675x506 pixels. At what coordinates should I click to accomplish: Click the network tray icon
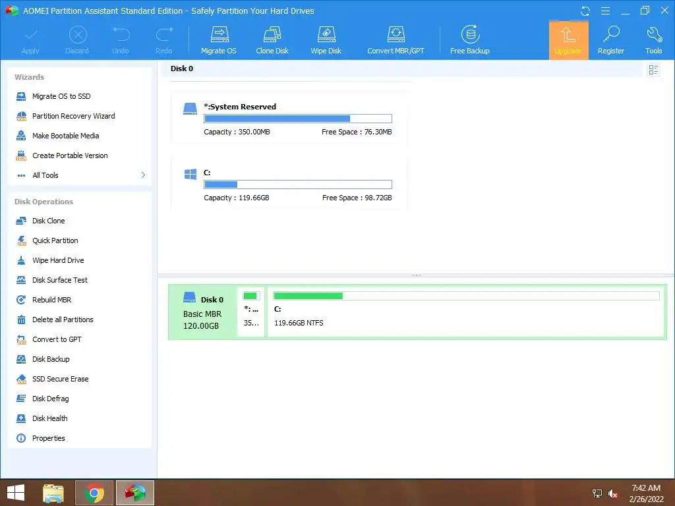coord(597,493)
